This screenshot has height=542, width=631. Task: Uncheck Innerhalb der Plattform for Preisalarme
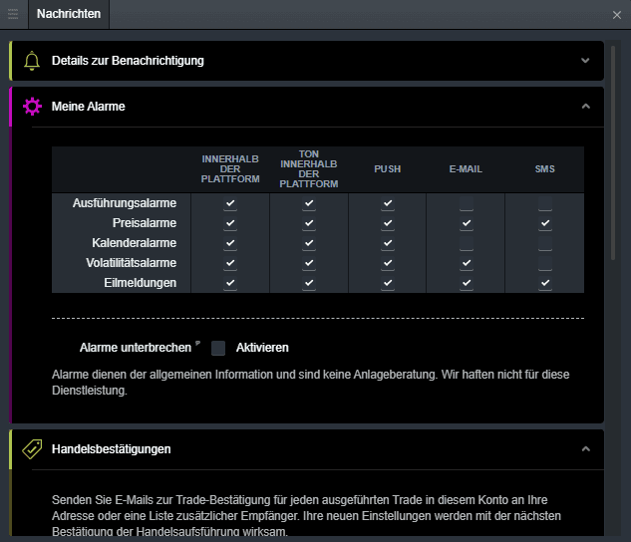[x=230, y=224]
